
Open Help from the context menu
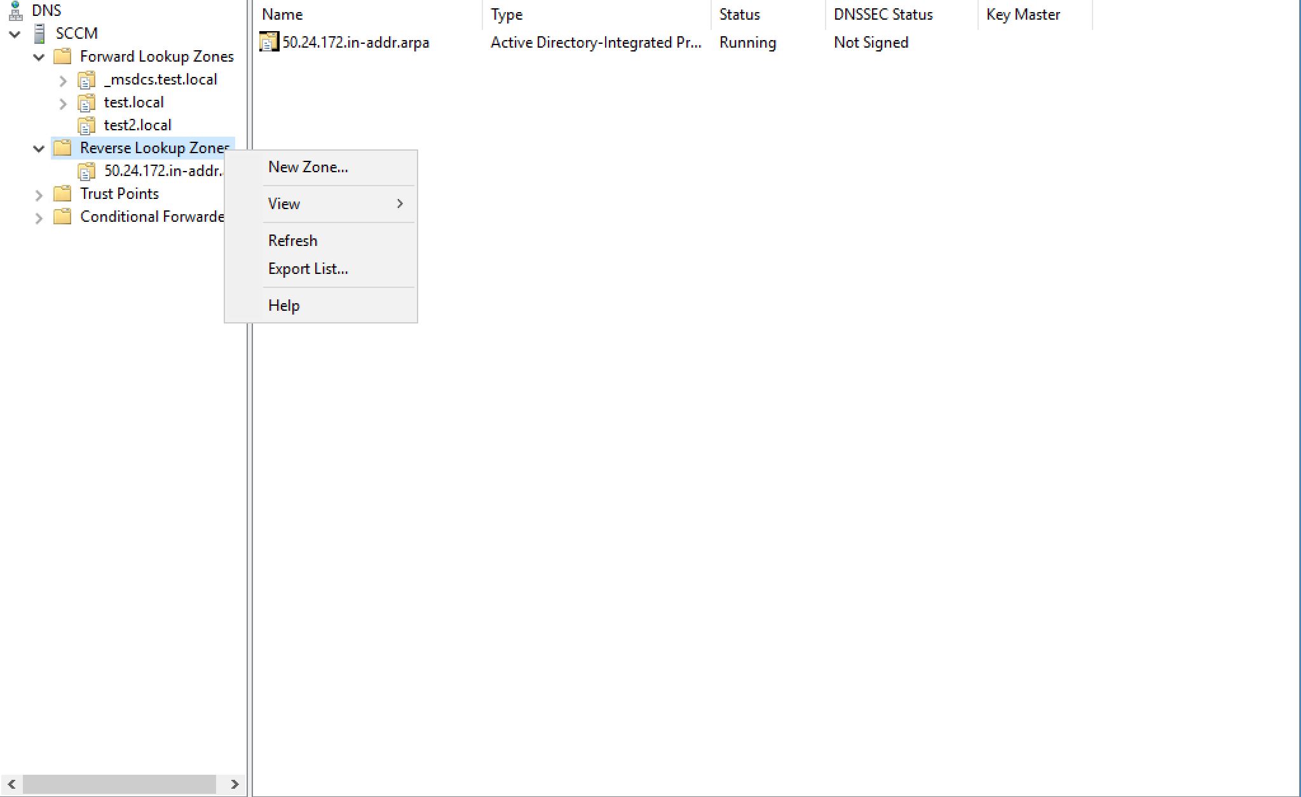283,305
